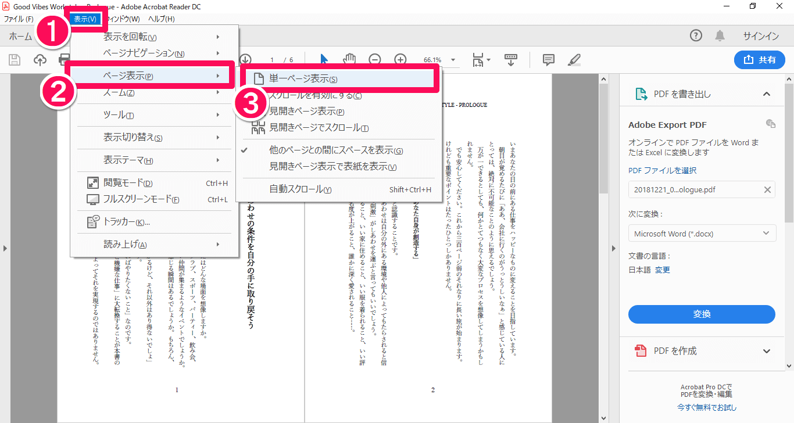Click the save (floppy disk) toolbar icon
This screenshot has height=423, width=794.
[x=15, y=60]
